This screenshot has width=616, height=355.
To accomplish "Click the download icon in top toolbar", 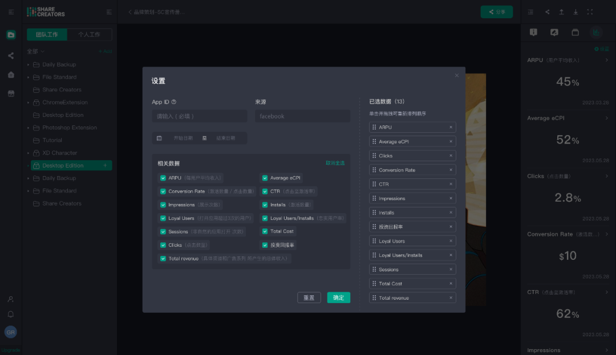I will pyautogui.click(x=576, y=12).
